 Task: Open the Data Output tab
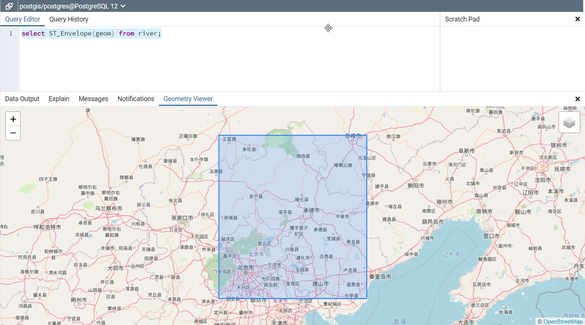[x=22, y=99]
